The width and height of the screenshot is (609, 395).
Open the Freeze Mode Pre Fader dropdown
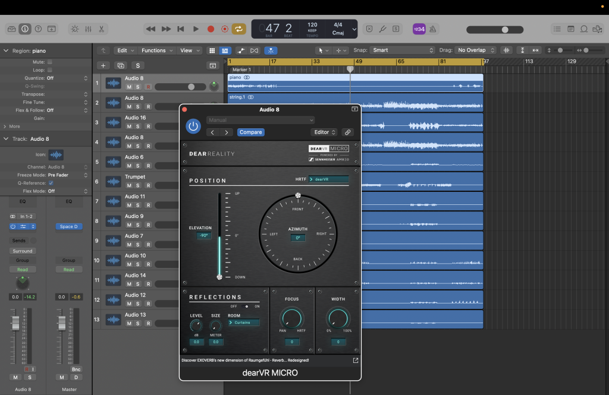68,175
